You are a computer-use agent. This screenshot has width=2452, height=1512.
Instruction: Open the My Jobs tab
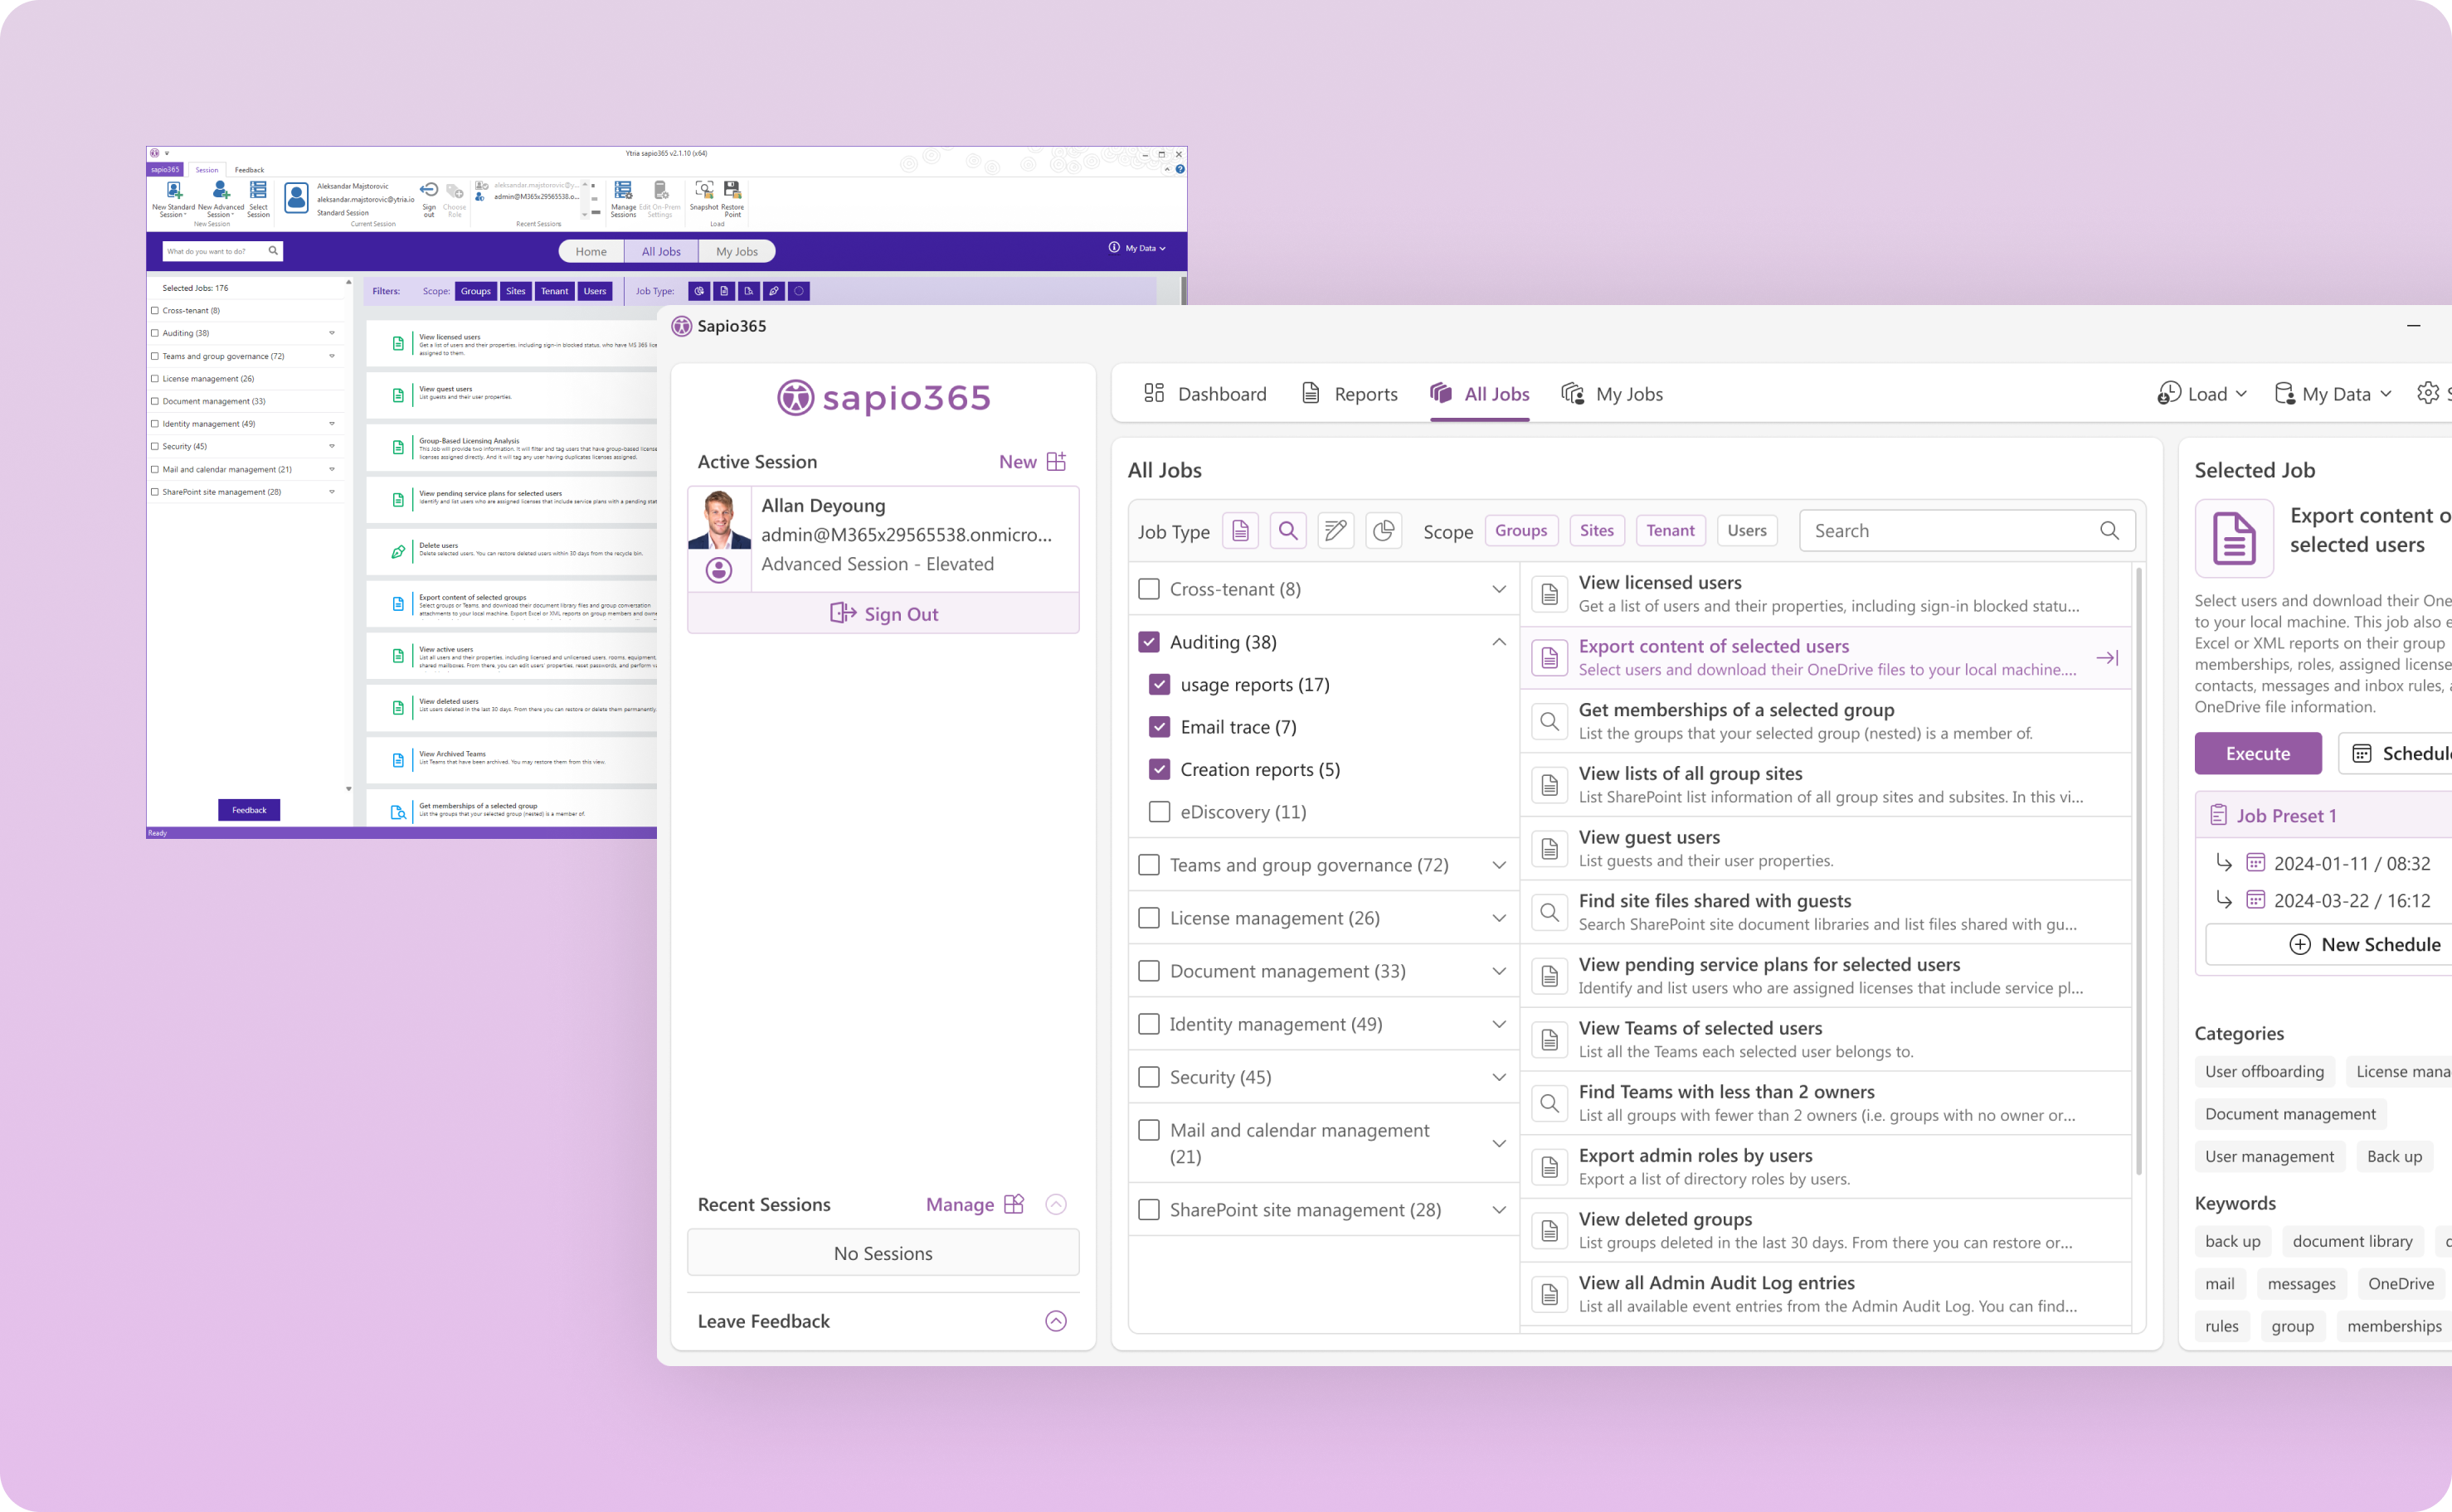pyautogui.click(x=1613, y=394)
